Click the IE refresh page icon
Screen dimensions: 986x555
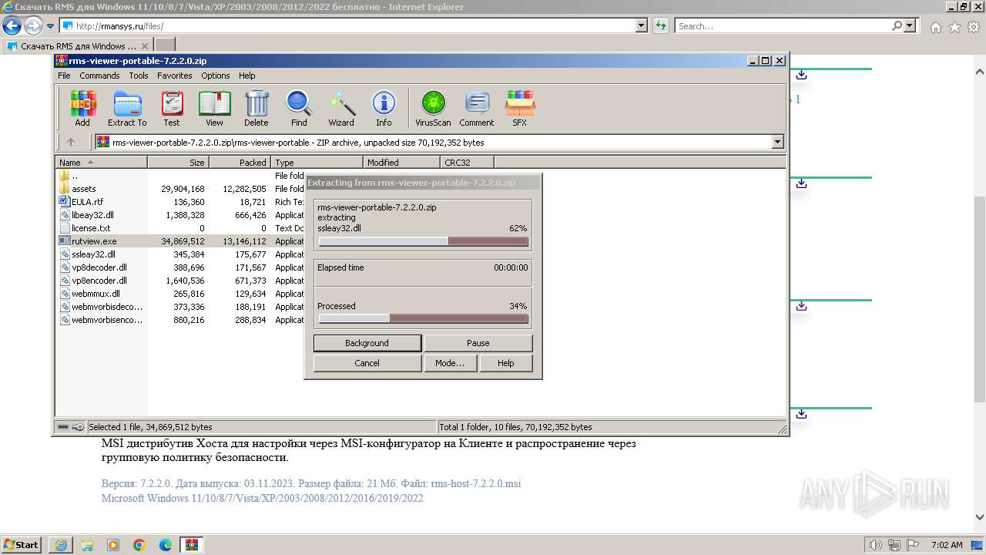pos(660,25)
